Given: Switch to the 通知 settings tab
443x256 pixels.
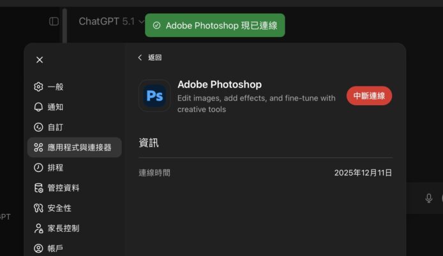Looking at the screenshot, I should coord(56,107).
